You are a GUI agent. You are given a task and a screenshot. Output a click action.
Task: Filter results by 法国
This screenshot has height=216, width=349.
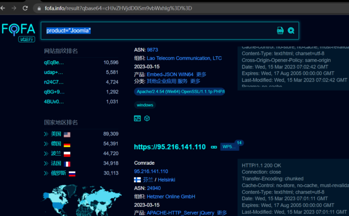tap(56, 163)
